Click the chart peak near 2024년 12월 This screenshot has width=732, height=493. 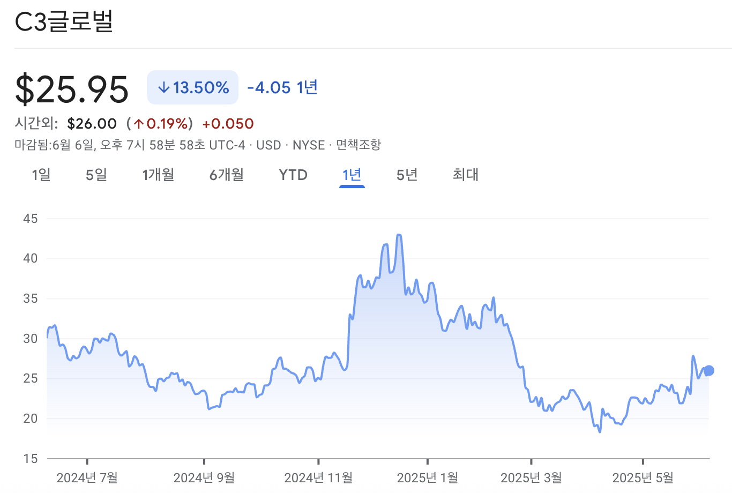pyautogui.click(x=398, y=235)
